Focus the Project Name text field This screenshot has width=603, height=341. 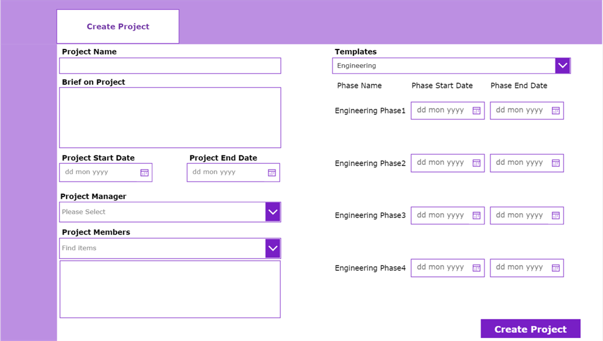[x=170, y=66]
